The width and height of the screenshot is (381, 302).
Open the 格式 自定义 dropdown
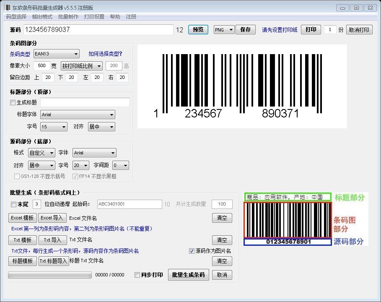pos(41,153)
